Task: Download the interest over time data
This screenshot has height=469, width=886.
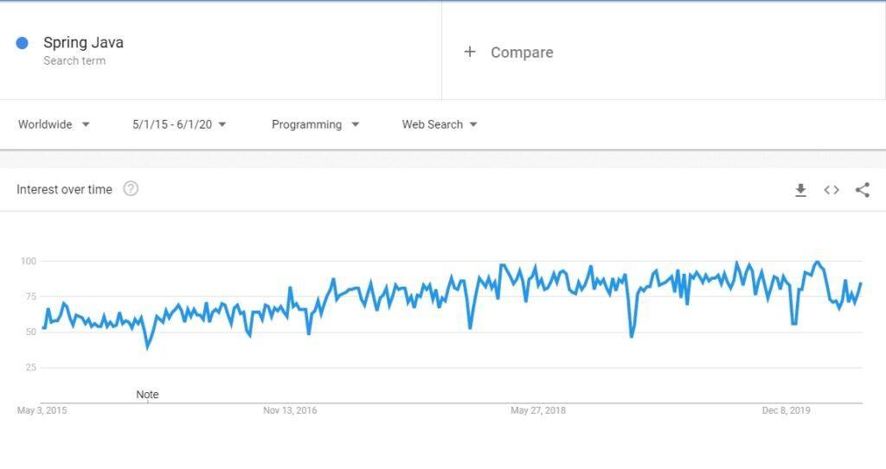Action: 800,190
